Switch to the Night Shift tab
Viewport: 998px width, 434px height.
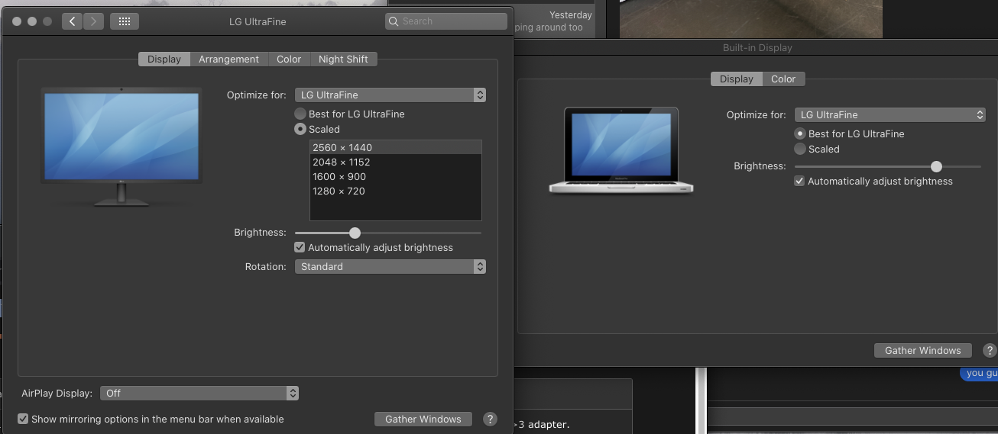pyautogui.click(x=343, y=59)
